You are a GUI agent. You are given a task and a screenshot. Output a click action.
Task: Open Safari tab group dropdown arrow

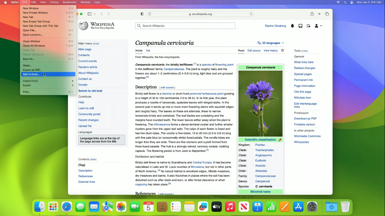pos(95,14)
